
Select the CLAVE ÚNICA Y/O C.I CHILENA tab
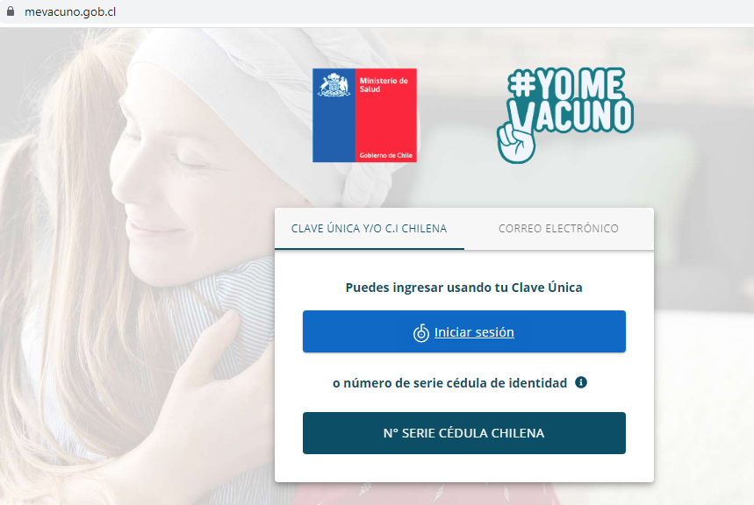pyautogui.click(x=370, y=229)
